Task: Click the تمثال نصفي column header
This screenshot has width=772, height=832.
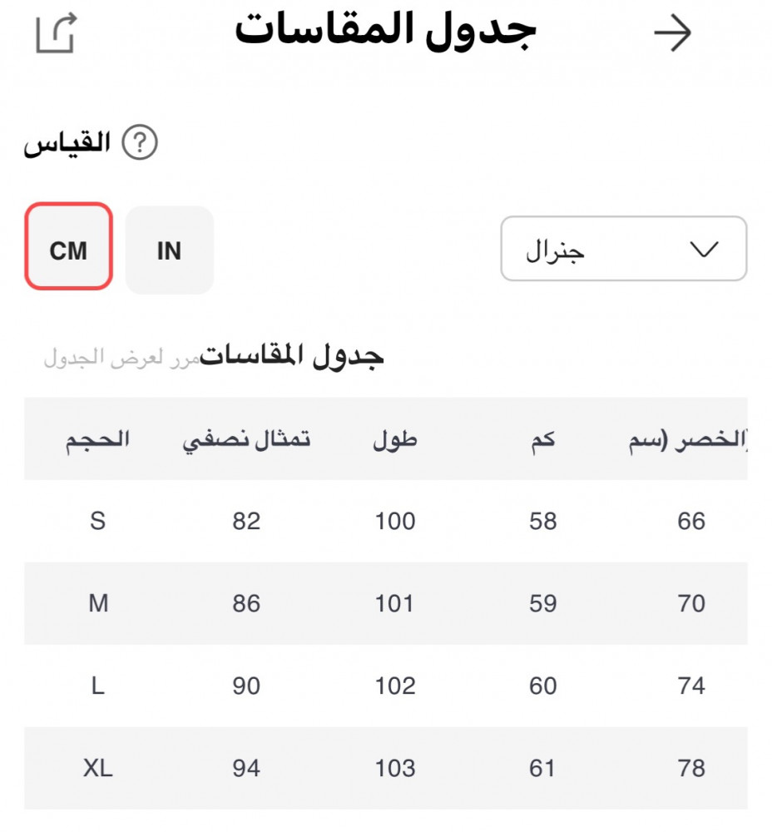Action: point(246,439)
